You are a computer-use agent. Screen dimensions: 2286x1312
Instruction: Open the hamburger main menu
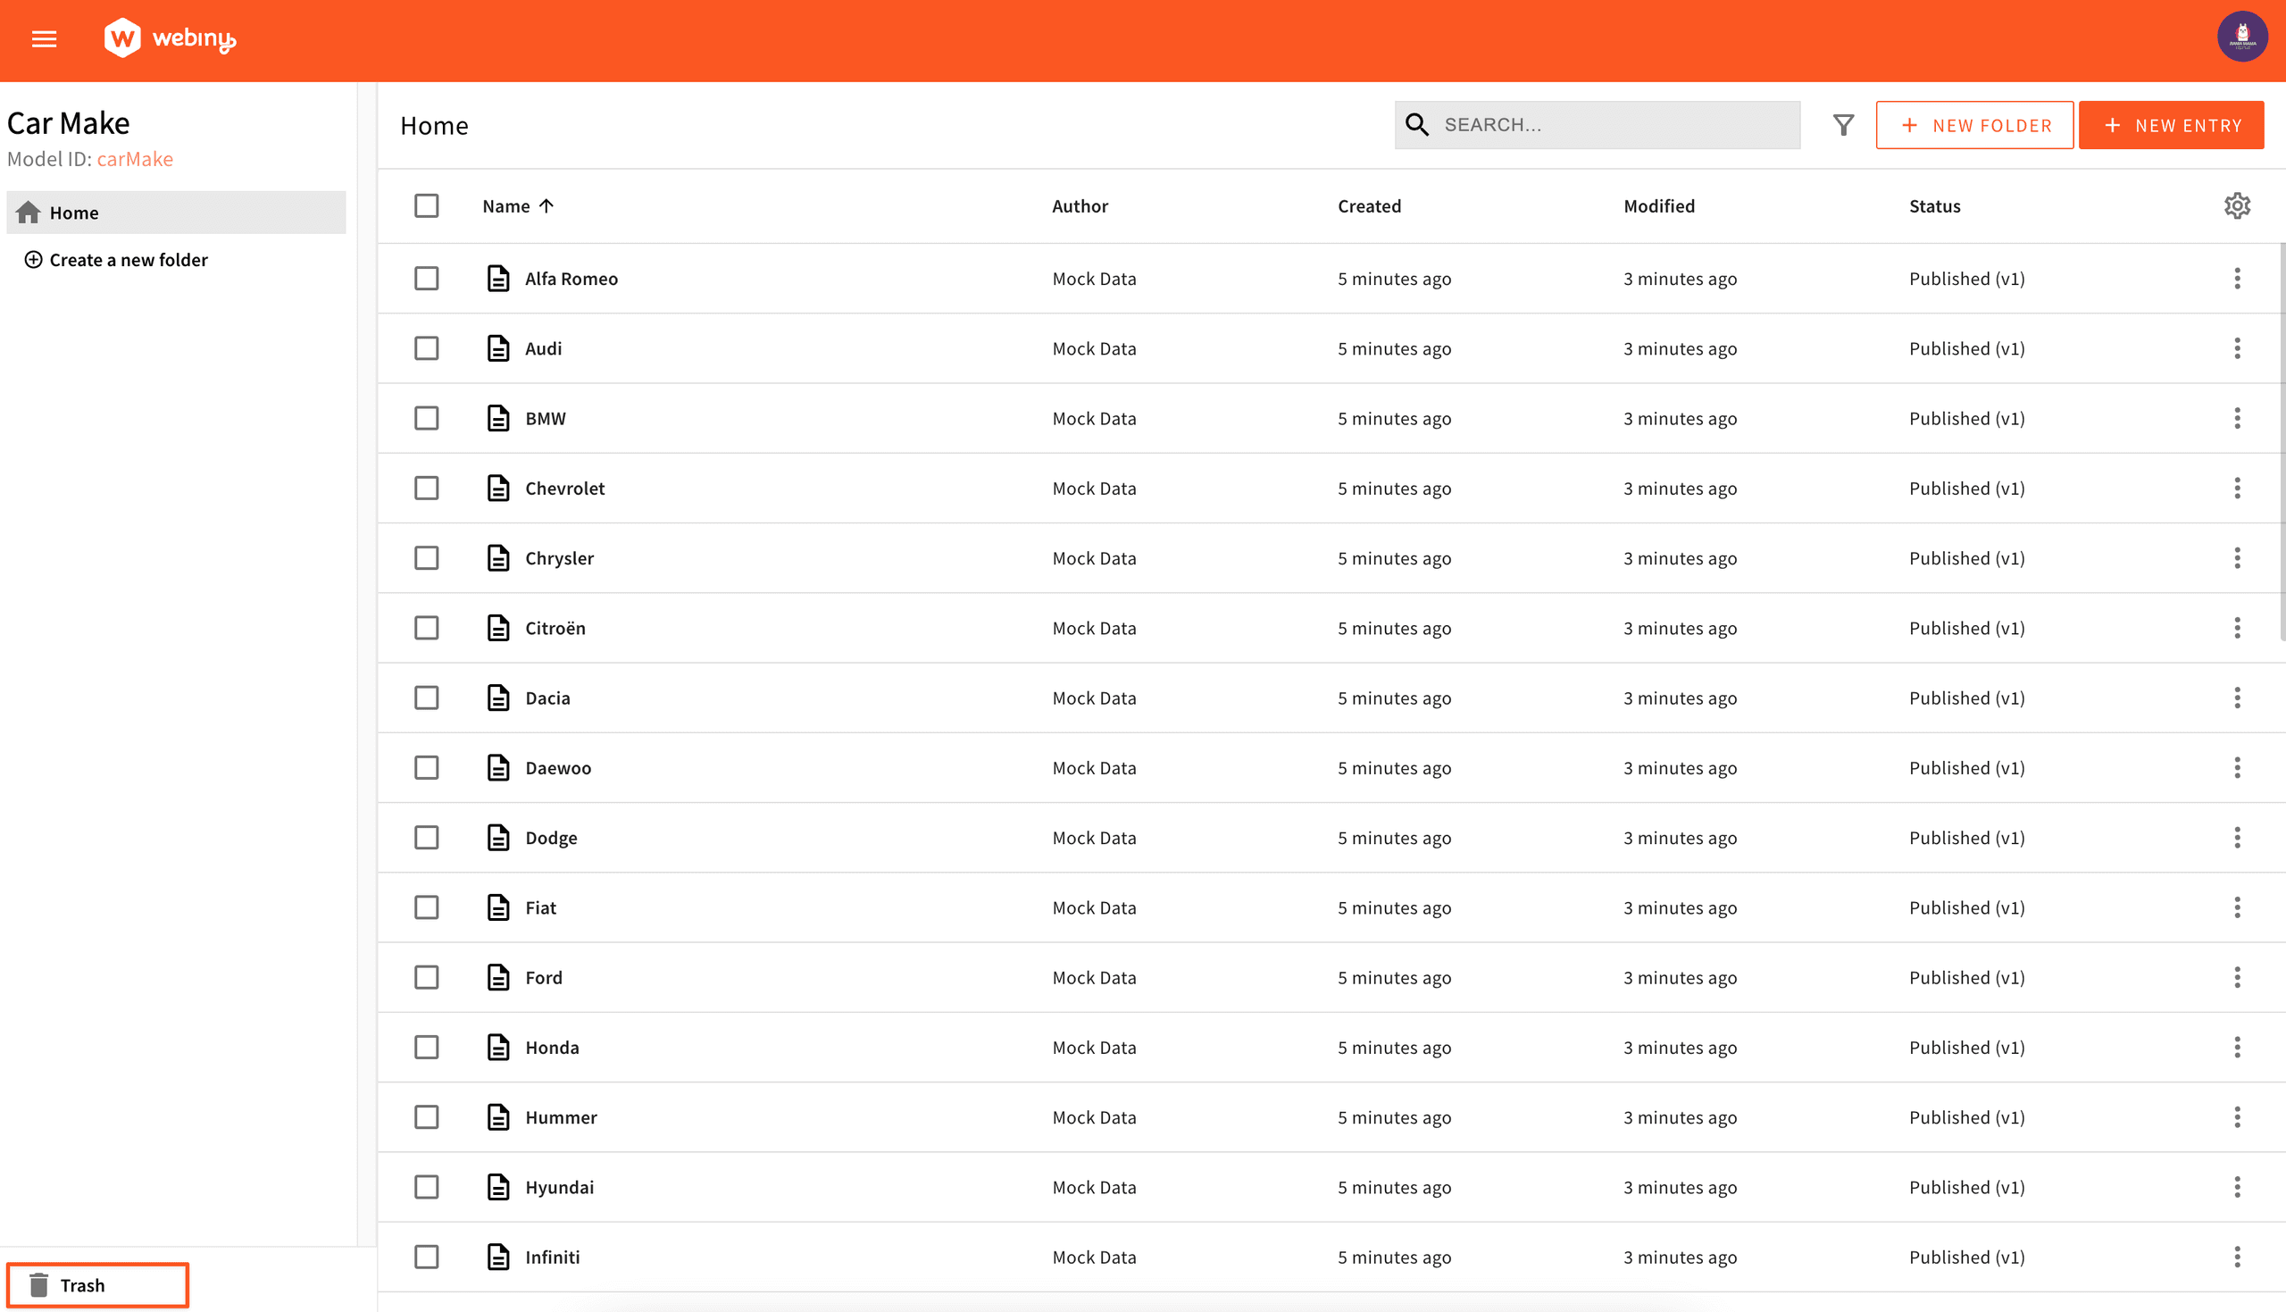(44, 38)
